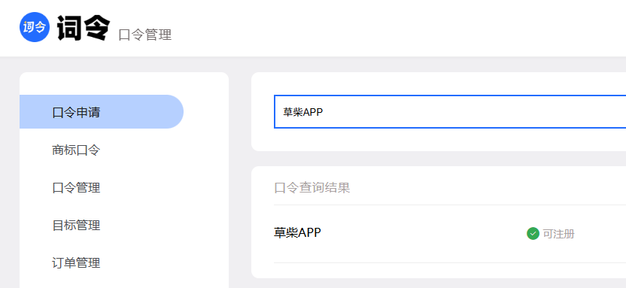Screen dimensions: 626x288
Task: Open 订单管理 in the sidebar
Action: (x=76, y=263)
